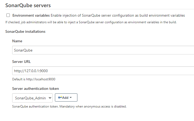The width and height of the screenshot is (194, 121).
Task: Click the "If checked, job administrators" help text
Action: (91, 22)
